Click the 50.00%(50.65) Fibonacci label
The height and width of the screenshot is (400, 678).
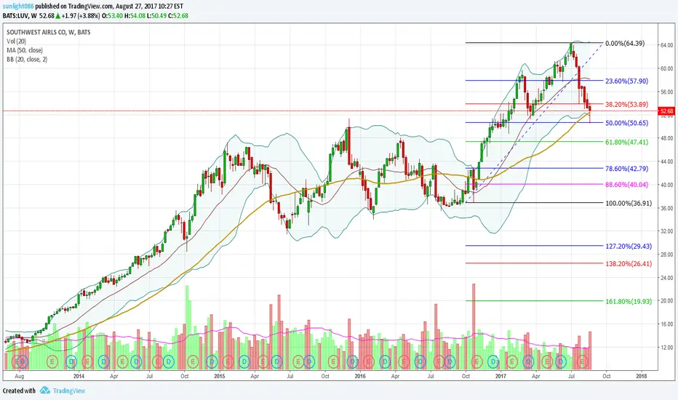tap(626, 123)
